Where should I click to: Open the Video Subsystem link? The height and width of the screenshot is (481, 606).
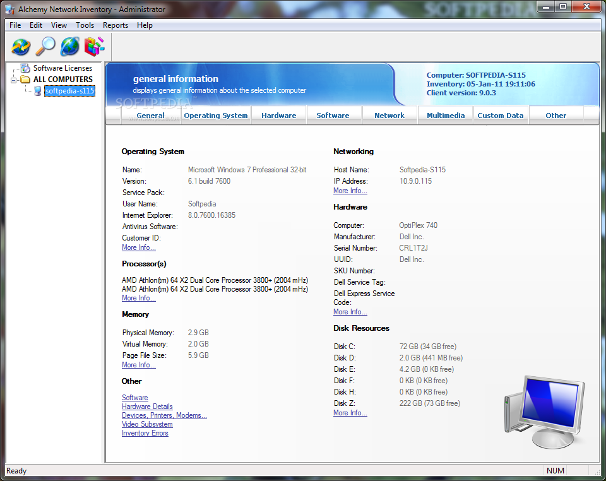pyautogui.click(x=147, y=424)
